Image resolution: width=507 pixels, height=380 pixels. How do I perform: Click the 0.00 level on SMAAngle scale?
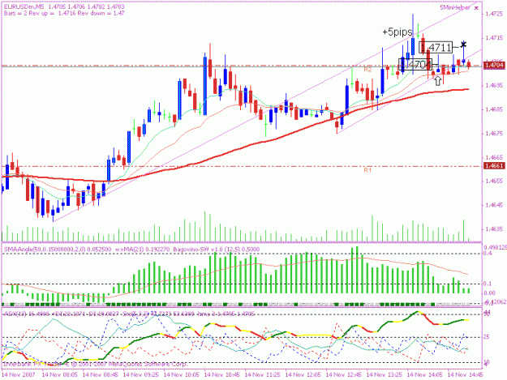pos(489,292)
